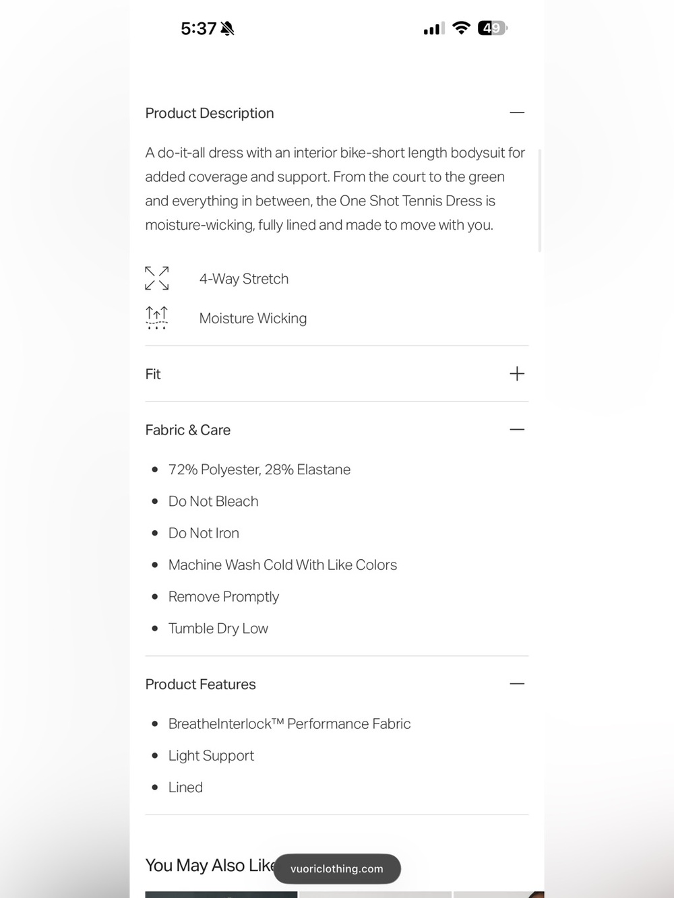Collapse the Product Description minus icon
The height and width of the screenshot is (898, 674).
517,113
